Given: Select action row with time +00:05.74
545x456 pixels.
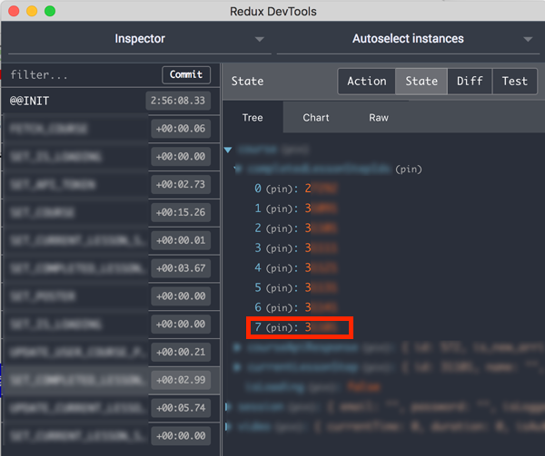Looking at the screenshot, I should (x=111, y=408).
